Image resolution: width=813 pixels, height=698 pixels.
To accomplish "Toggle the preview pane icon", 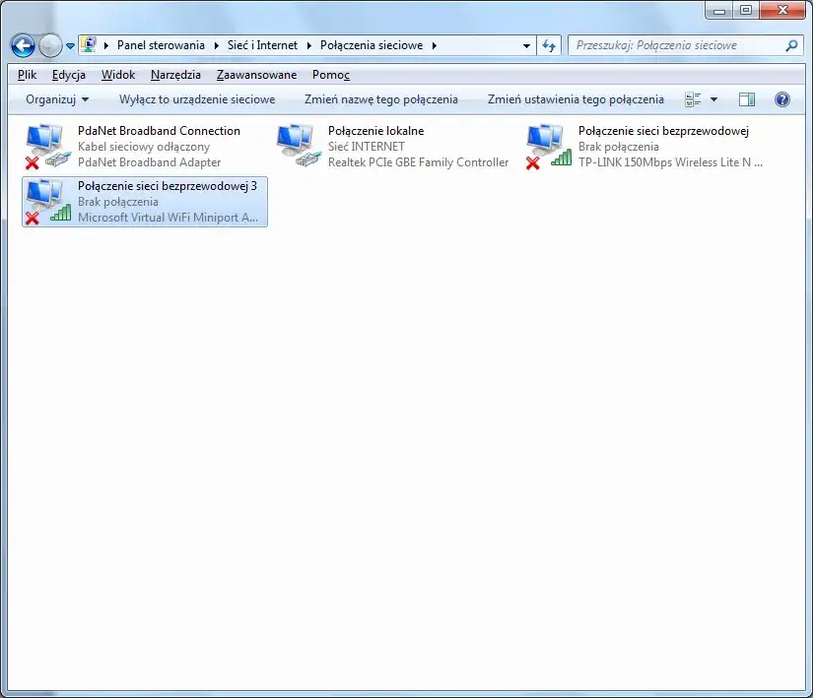I will pos(747,98).
